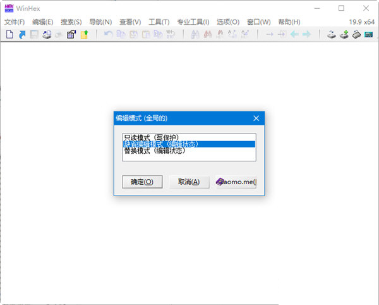
Task: Click the file Properties toolbar icon
Action: tap(71, 35)
